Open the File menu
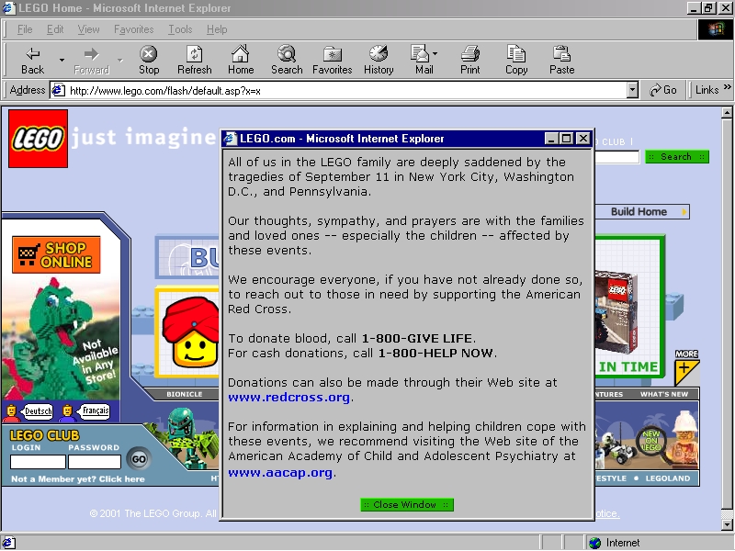The width and height of the screenshot is (735, 551). click(25, 29)
